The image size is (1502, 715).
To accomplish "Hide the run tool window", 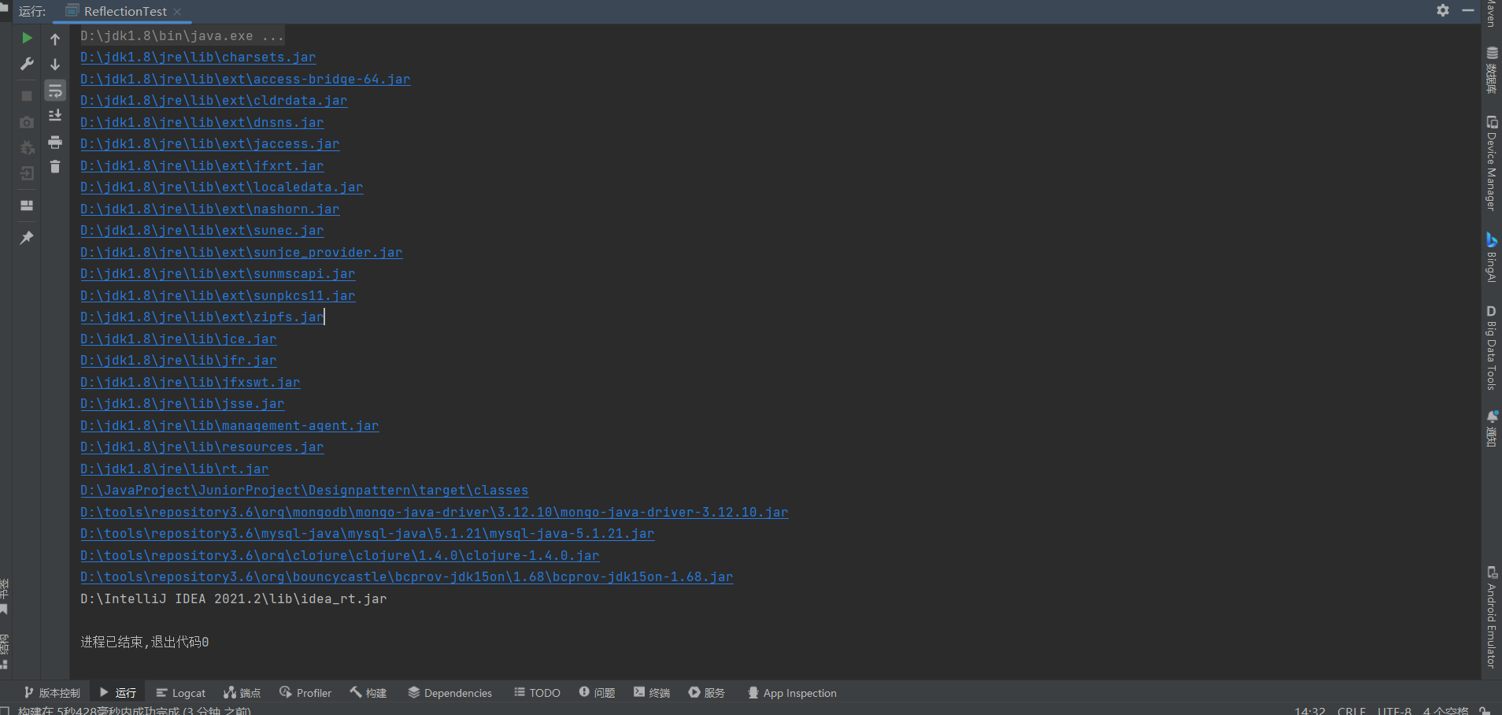I will 1467,10.
